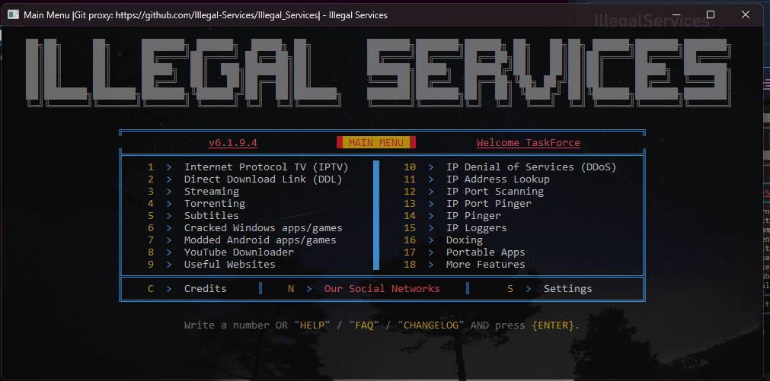Image resolution: width=770 pixels, height=381 pixels.
Task: Open YouTube Downloader option
Action: click(239, 252)
